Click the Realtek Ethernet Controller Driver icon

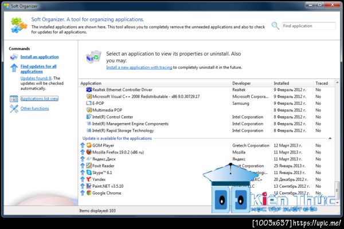(x=89, y=90)
